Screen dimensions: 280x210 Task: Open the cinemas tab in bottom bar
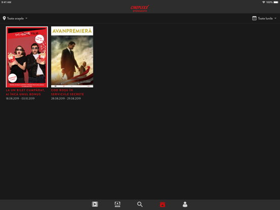point(117,204)
